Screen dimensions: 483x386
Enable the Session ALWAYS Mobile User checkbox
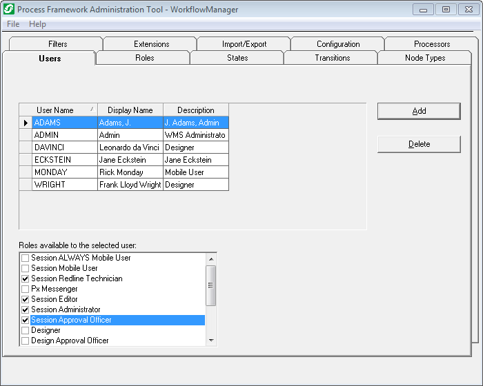point(26,258)
